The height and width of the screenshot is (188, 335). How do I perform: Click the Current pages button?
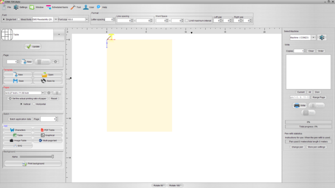(301, 92)
